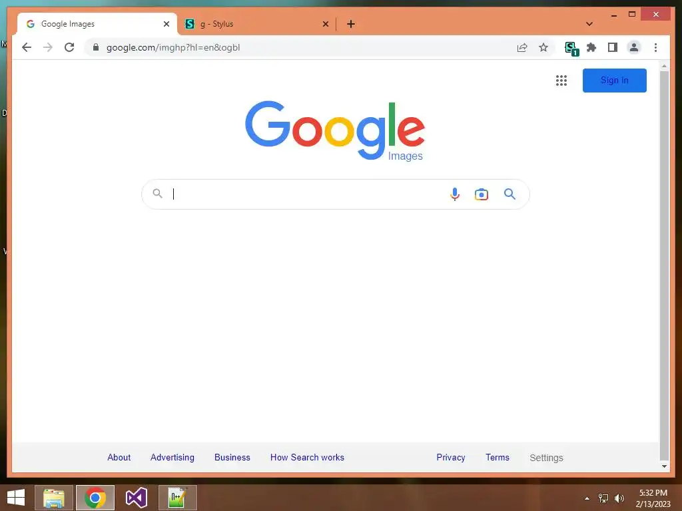Click the Google Images logo
Viewport: 682px width, 511px height.
pyautogui.click(x=335, y=131)
